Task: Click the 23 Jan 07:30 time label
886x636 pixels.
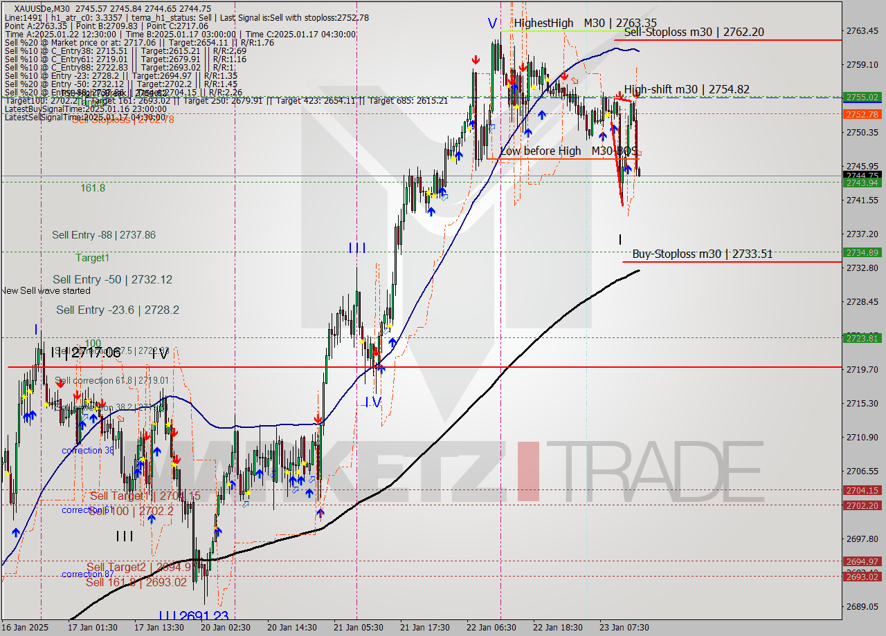Action: (x=624, y=628)
